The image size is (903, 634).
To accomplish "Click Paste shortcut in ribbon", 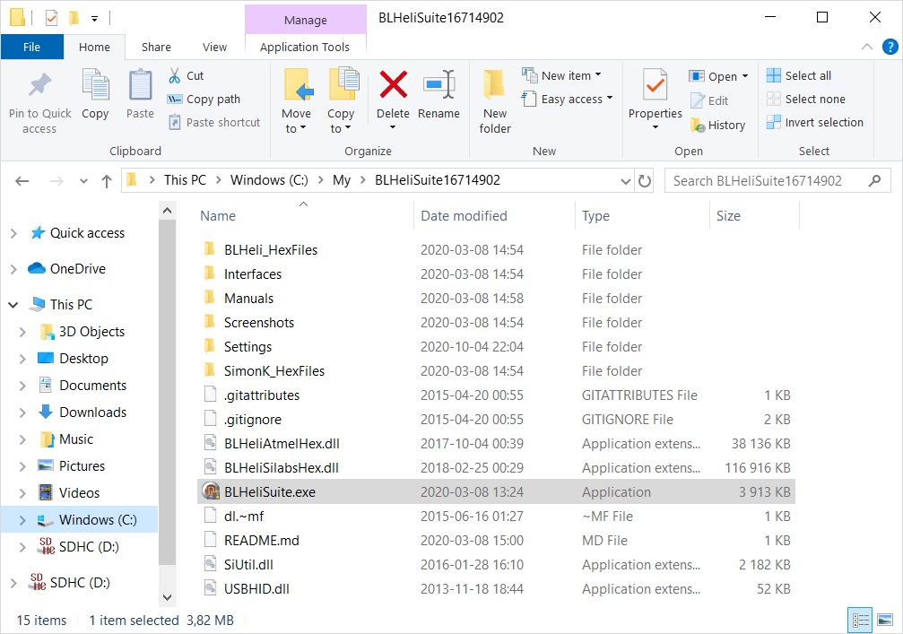I will coord(214,122).
